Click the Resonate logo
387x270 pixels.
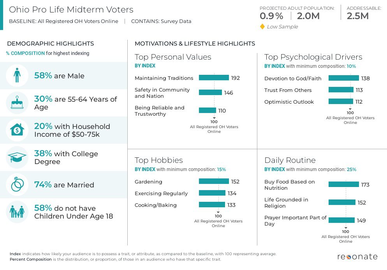click(357, 257)
